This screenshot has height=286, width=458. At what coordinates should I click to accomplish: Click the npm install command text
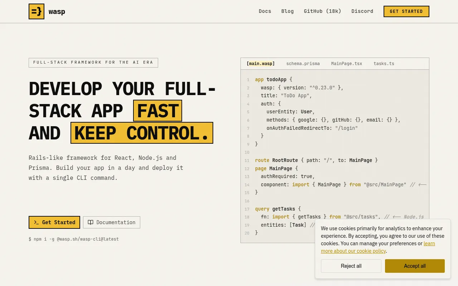click(x=74, y=239)
